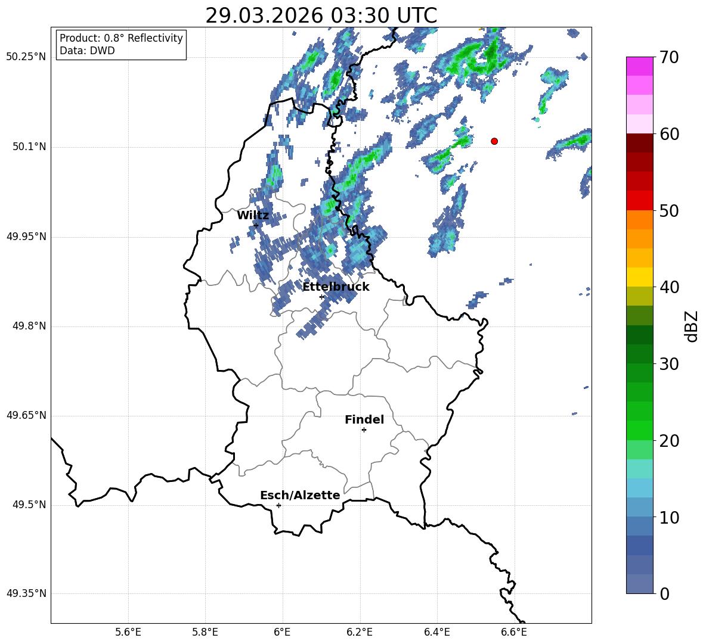Click the 60 label on the colorbar
Viewport: 706px width, 644px height.
coord(669,134)
